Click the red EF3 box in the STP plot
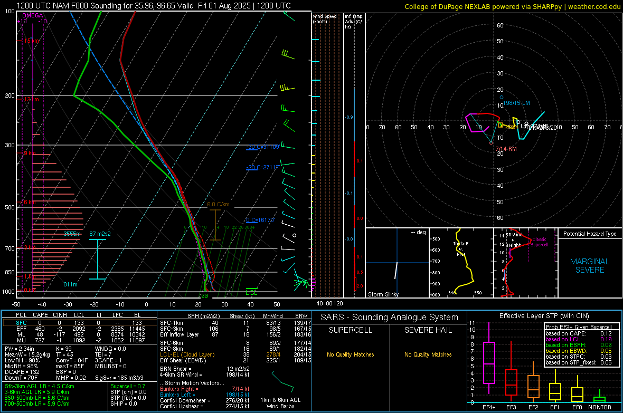 pyautogui.click(x=511, y=382)
